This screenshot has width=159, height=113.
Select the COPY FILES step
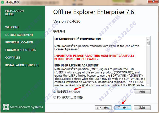(x=13, y=58)
